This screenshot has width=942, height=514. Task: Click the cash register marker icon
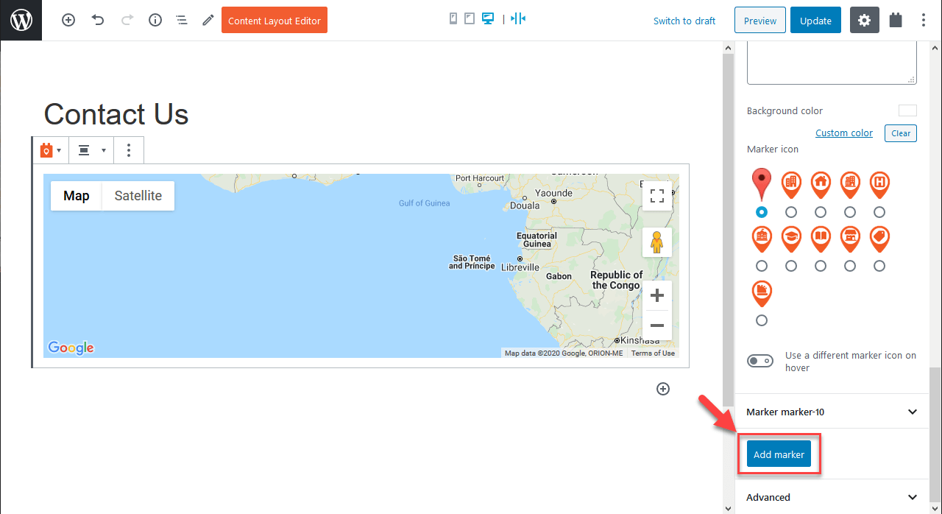click(762, 294)
